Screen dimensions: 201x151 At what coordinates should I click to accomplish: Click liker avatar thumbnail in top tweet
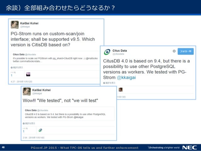28,74
